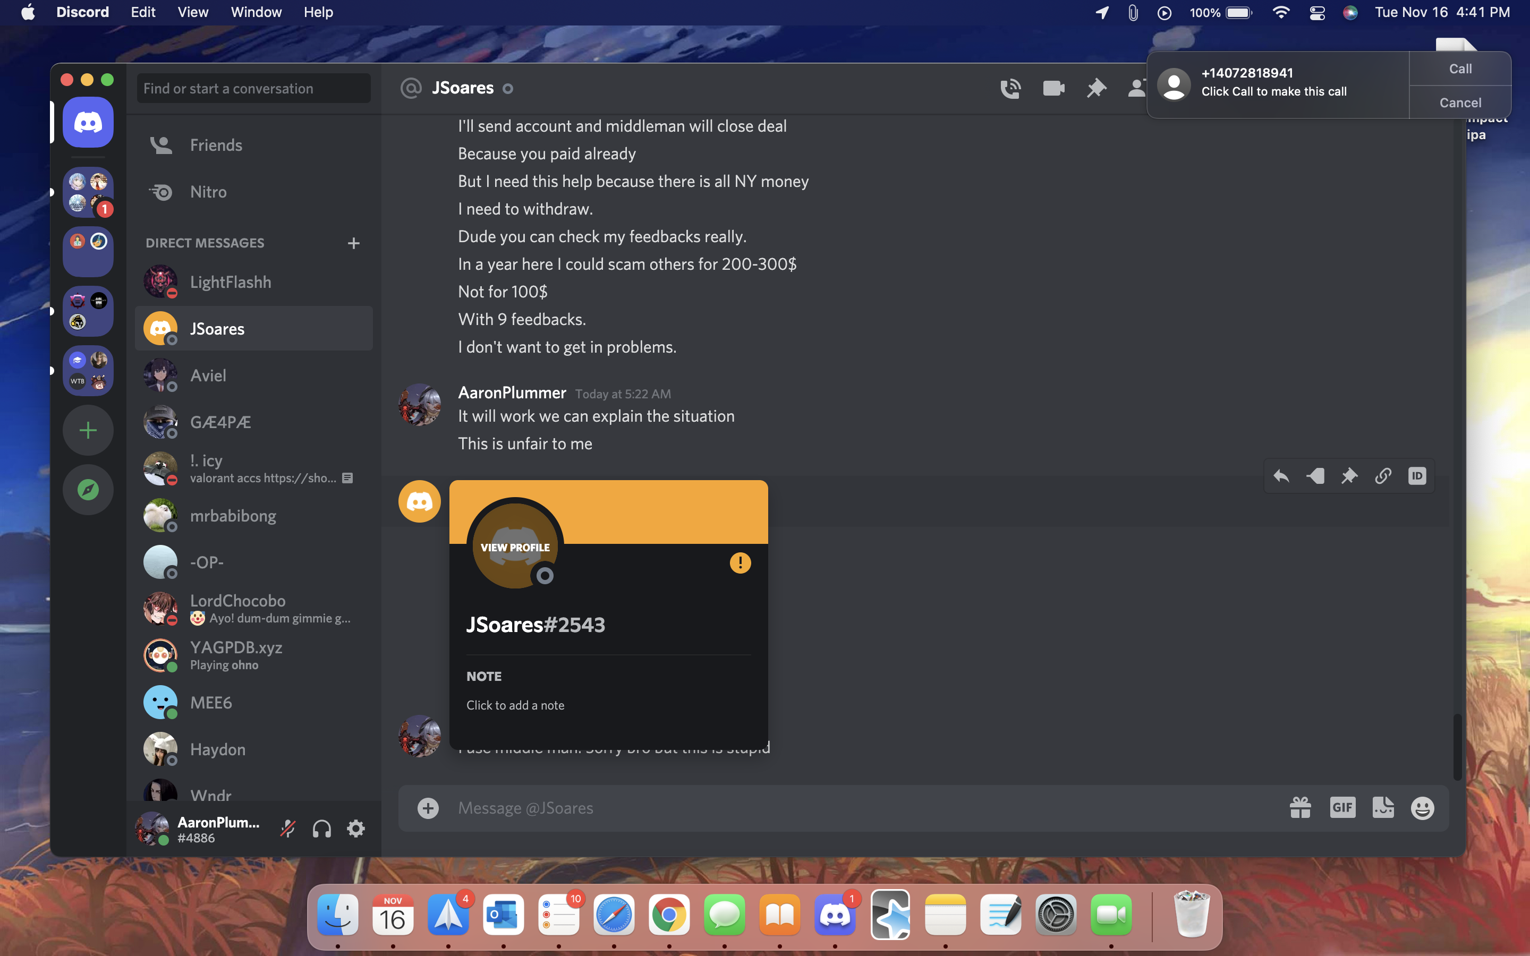Screen dimensions: 1530x956
Task: Click the green Add a Server icon
Action: [x=88, y=430]
